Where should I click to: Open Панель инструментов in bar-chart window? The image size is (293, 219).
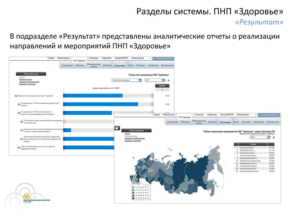click(163, 58)
